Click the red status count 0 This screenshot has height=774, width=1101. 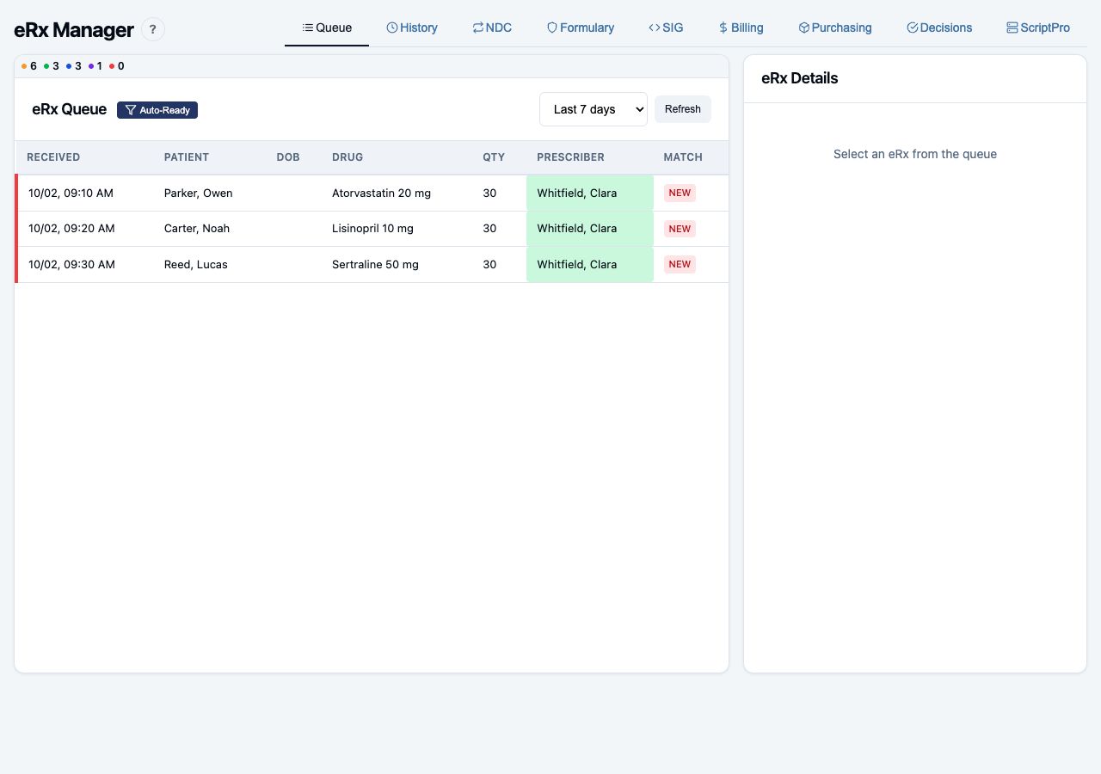[117, 66]
